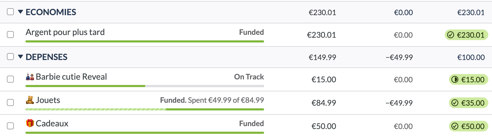Viewport: 492px width, 137px height.
Task: Edit Barbie cutie Reveal assigned €15.00
Action: point(324,80)
